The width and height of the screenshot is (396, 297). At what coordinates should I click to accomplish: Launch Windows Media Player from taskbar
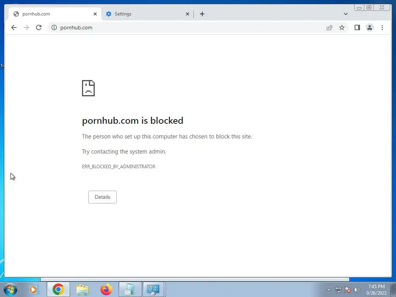(x=33, y=289)
